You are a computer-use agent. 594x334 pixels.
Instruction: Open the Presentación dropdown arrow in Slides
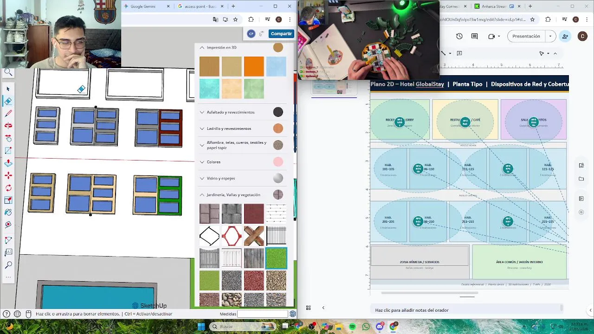[550, 36]
